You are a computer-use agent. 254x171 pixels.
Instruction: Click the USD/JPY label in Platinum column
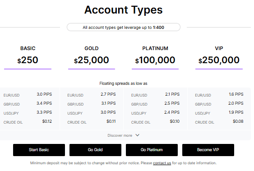coord(139,113)
